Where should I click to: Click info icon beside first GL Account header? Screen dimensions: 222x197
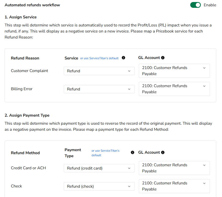pos(163,58)
